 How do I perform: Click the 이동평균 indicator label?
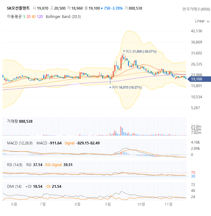click(x=14, y=17)
